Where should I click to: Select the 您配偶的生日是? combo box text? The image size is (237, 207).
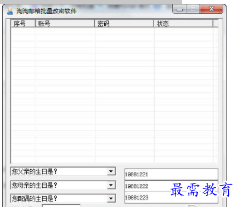pos(35,198)
